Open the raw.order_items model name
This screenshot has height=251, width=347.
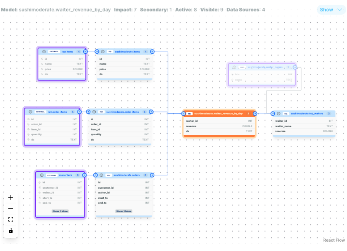(x=58, y=112)
